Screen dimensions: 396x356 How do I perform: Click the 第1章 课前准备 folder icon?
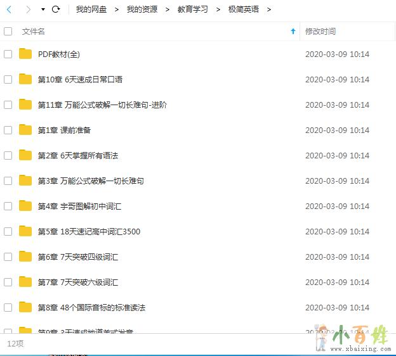pyautogui.click(x=25, y=130)
